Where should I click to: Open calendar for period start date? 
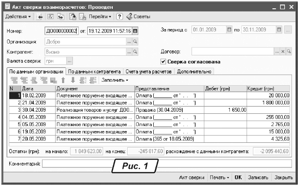pyautogui.click(x=229, y=30)
